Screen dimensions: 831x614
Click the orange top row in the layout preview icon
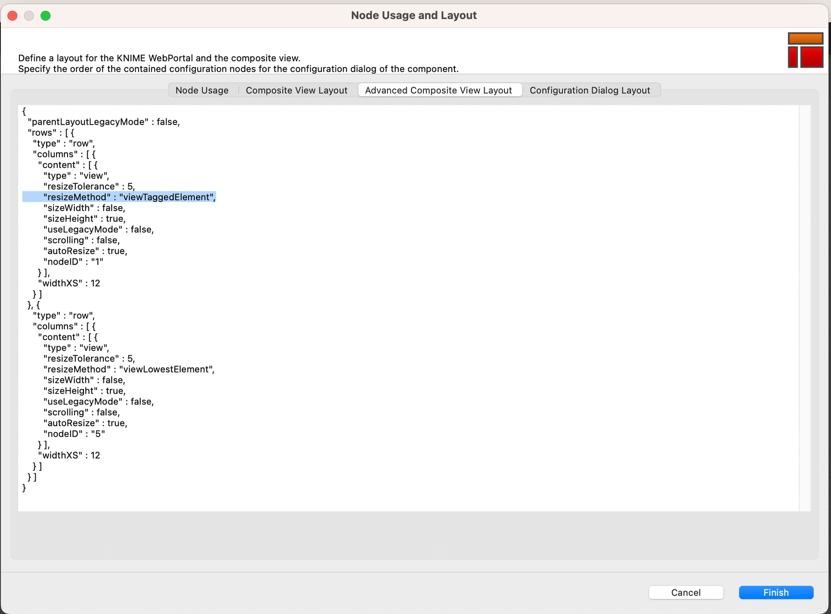pos(805,39)
